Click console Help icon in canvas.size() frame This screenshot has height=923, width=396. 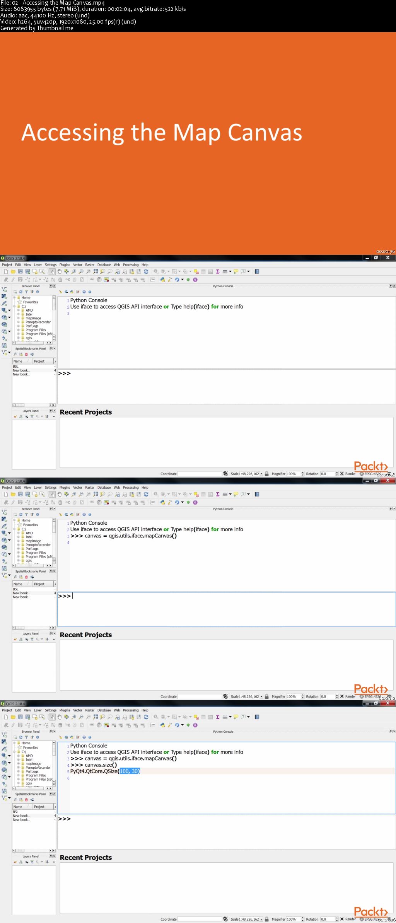(x=90, y=737)
